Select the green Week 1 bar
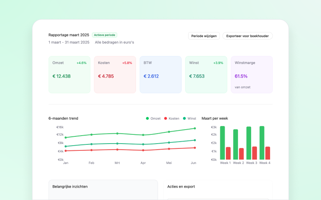 pos(223,143)
